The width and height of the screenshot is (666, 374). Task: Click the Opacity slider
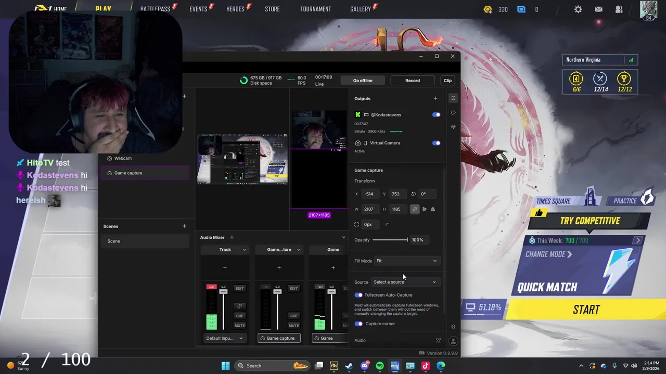pyautogui.click(x=390, y=240)
